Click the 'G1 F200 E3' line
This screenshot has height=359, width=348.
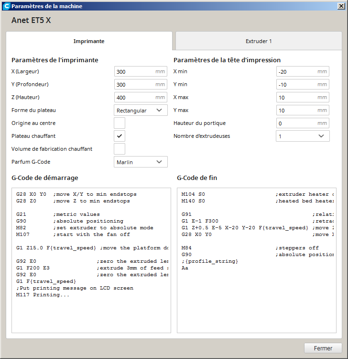pos(92,268)
